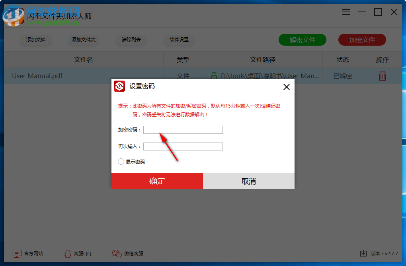Viewport: 406px width, 266px height.
Task: Open the hamburger menu at top right
Action: tap(346, 12)
